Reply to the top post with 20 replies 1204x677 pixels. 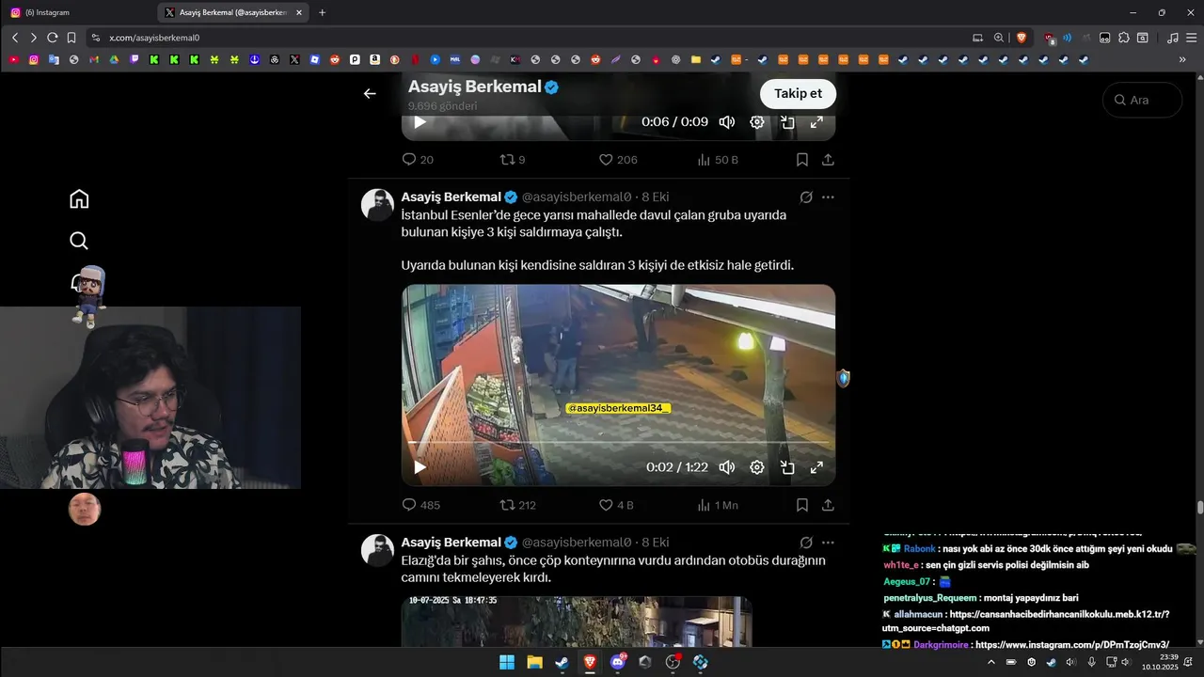coord(418,160)
